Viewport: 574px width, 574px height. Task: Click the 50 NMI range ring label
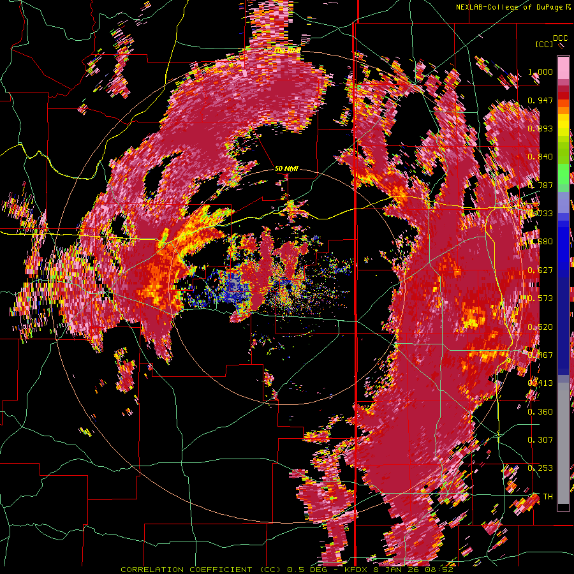[x=286, y=168]
